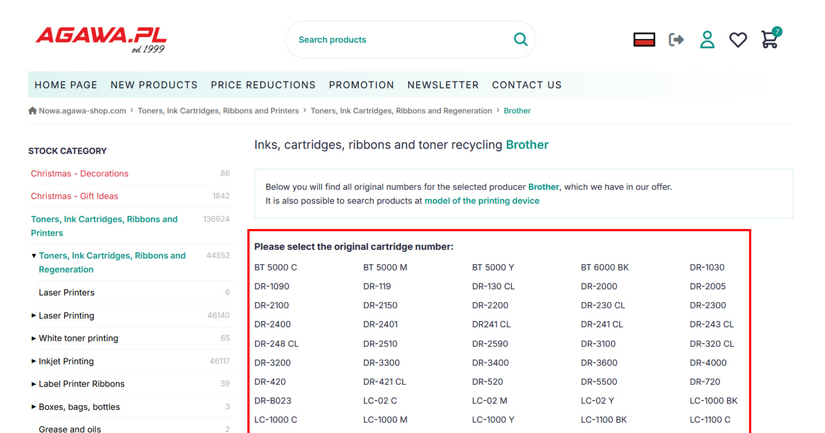Select cartridge number DR-2400
825x433 pixels.
point(272,324)
